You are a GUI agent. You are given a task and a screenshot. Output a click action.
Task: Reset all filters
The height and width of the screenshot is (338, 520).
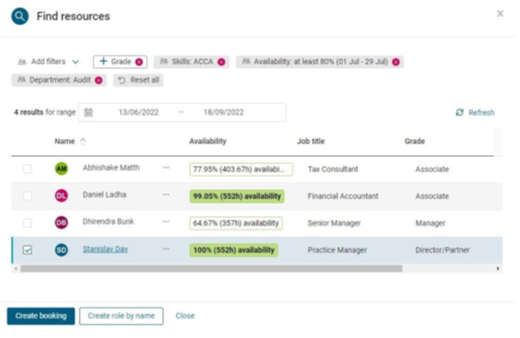tap(138, 81)
